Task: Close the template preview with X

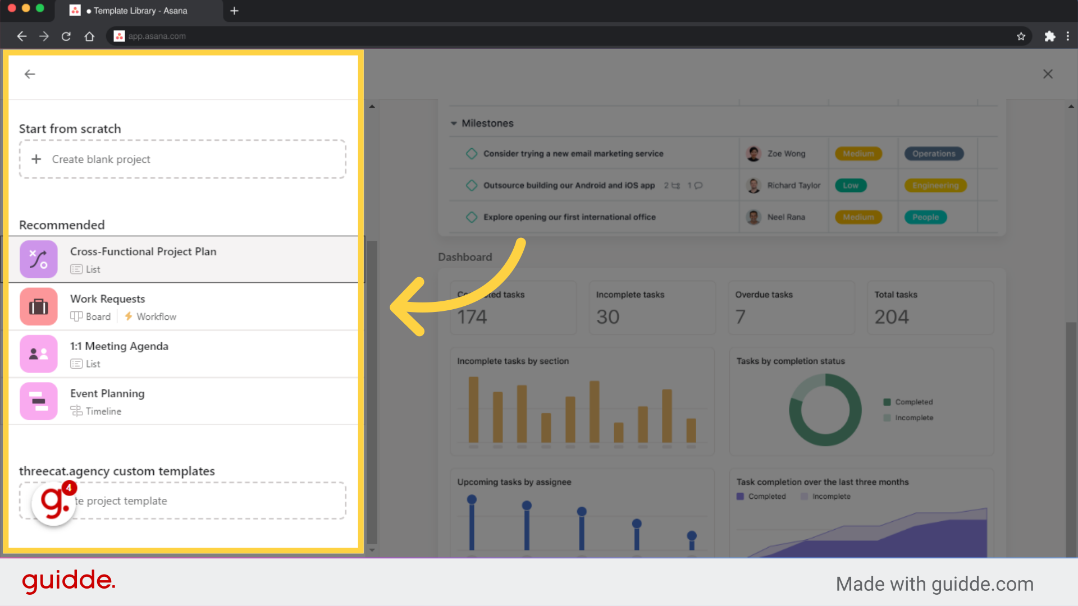Action: [x=1048, y=74]
